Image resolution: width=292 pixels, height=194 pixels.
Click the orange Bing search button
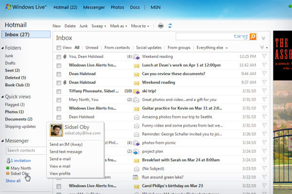click(x=253, y=36)
